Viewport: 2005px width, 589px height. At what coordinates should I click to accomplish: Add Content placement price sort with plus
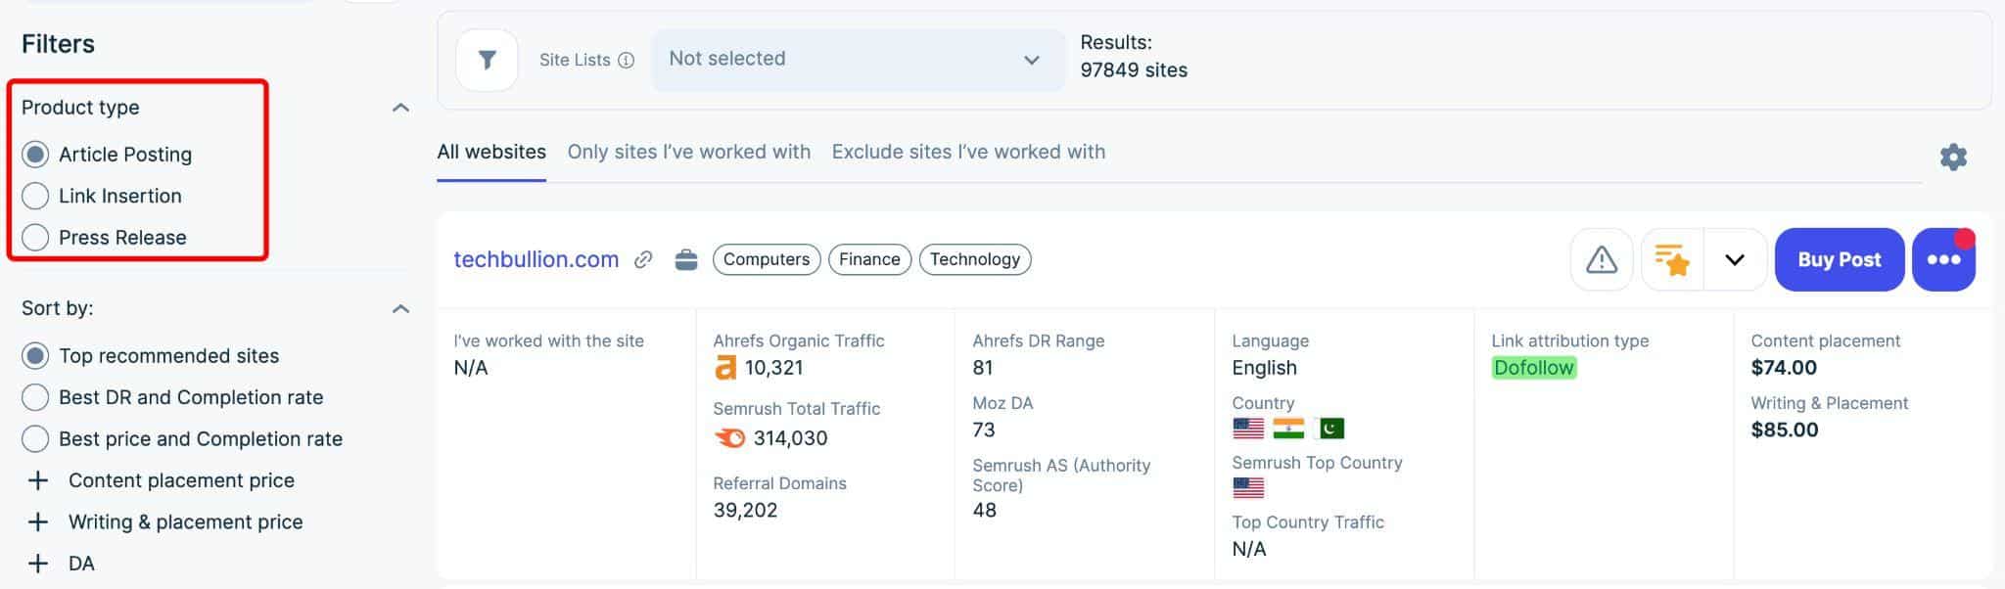pyautogui.click(x=38, y=480)
